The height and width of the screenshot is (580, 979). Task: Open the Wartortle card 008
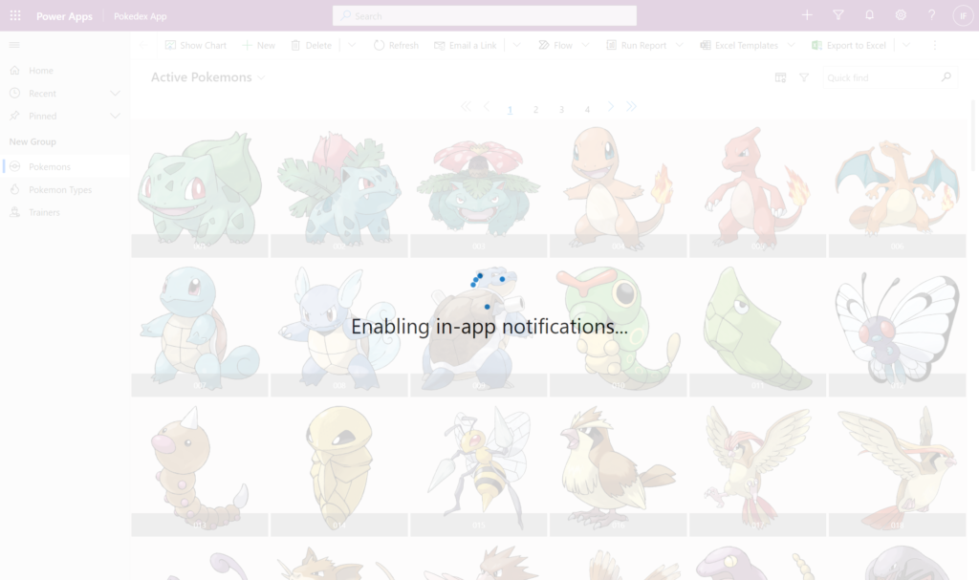tap(339, 329)
